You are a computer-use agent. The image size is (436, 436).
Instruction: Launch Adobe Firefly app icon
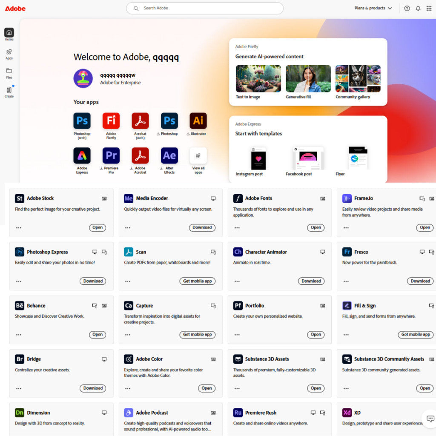pyautogui.click(x=111, y=120)
